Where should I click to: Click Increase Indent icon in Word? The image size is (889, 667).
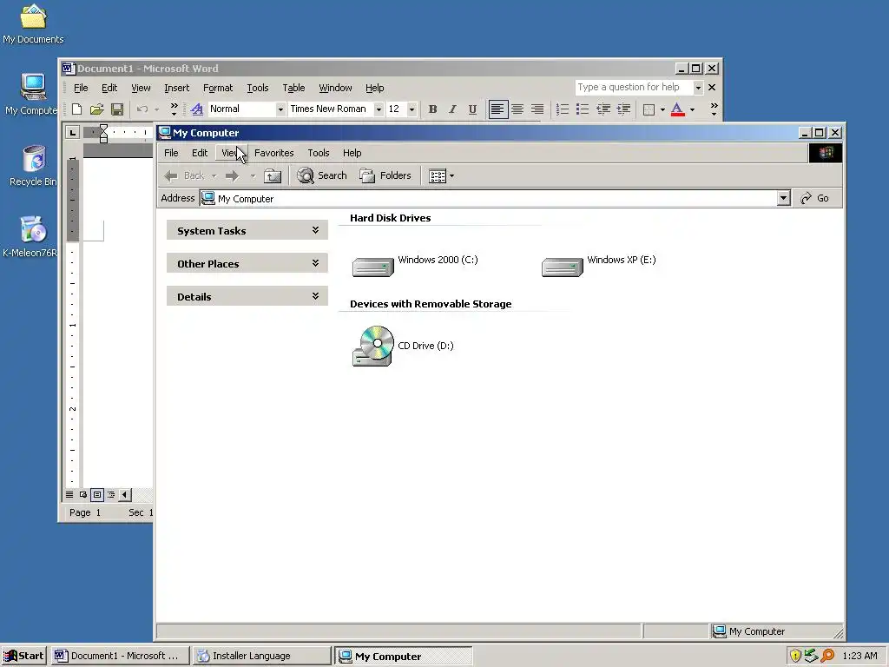pos(623,109)
